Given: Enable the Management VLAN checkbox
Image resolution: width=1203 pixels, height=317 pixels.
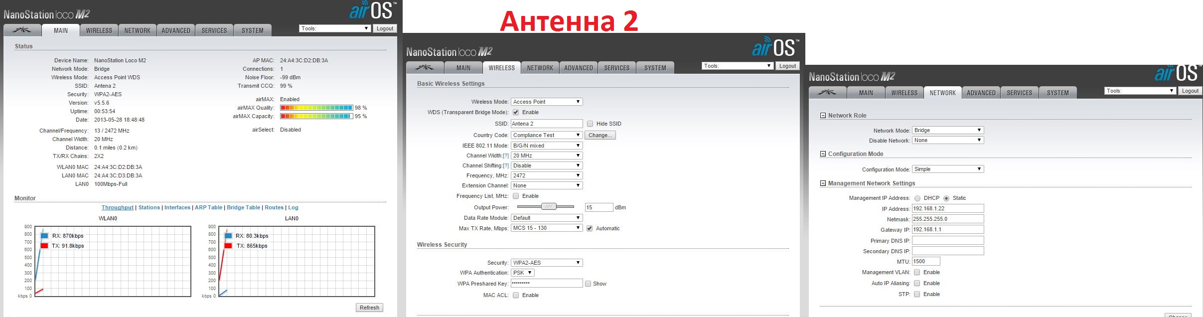Looking at the screenshot, I should point(917,272).
